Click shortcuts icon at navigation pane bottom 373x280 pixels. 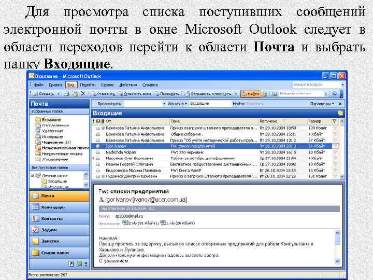coord(71,264)
